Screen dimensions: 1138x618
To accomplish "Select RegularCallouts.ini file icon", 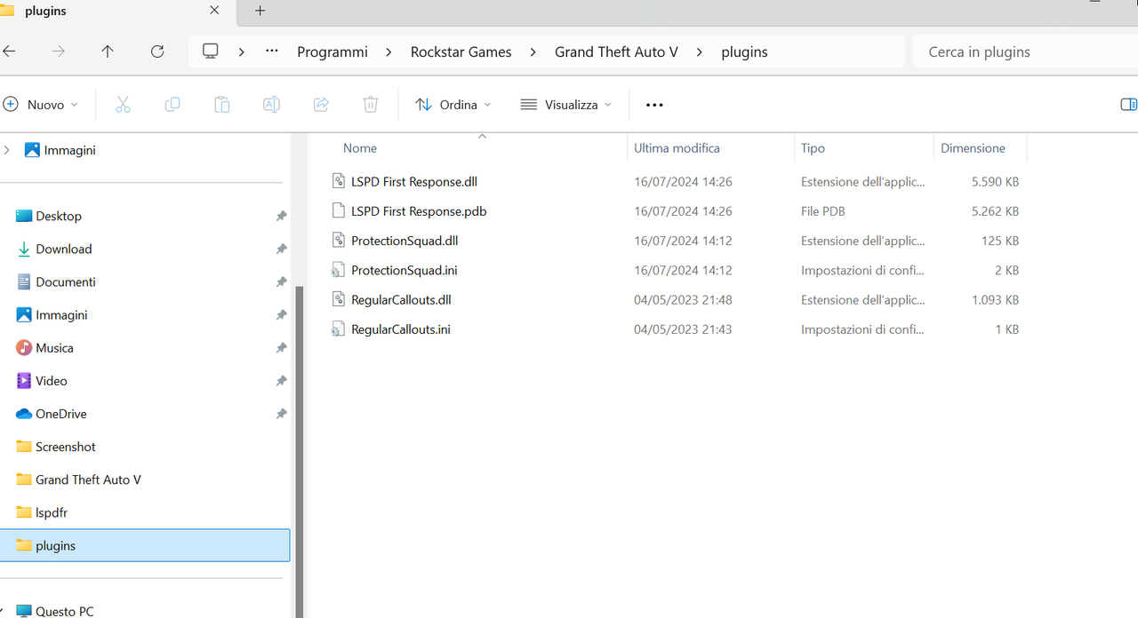I will click(x=338, y=329).
